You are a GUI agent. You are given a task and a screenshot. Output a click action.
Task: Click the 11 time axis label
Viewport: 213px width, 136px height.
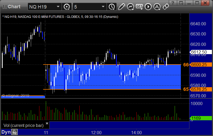coord(46,133)
